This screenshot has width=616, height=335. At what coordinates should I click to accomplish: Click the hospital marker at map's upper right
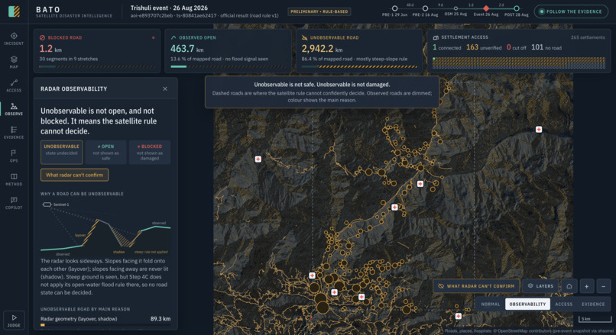tap(539, 129)
